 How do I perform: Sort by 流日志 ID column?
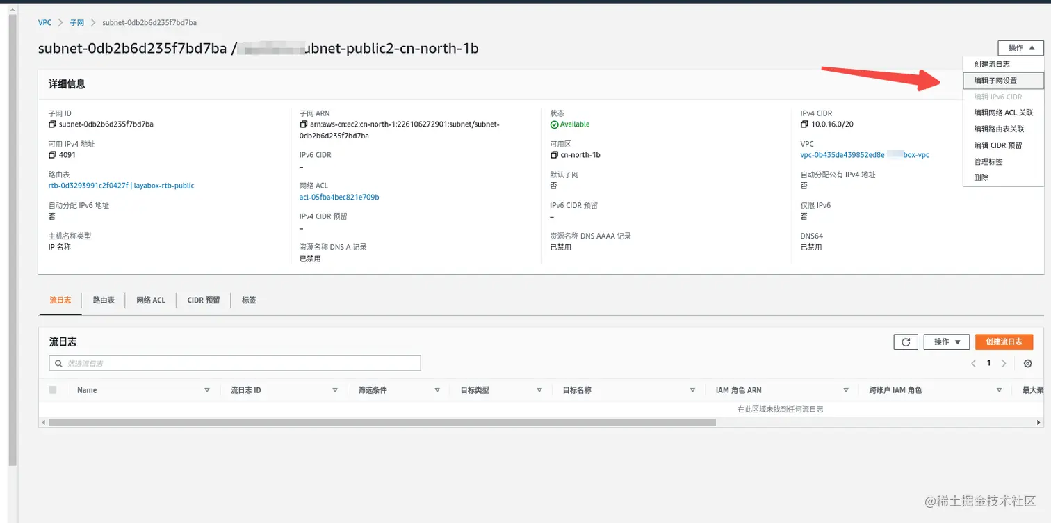335,390
